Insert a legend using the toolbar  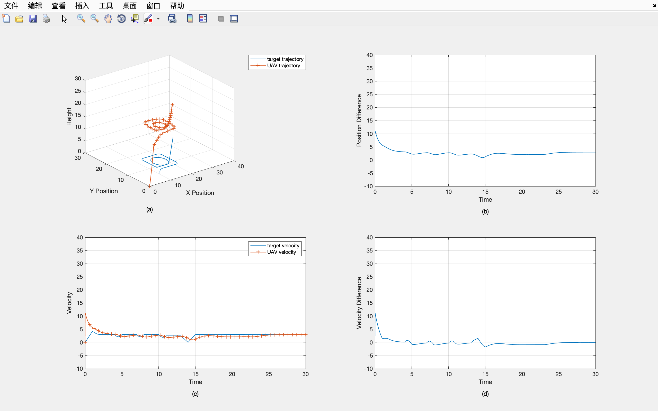pyautogui.click(x=203, y=18)
